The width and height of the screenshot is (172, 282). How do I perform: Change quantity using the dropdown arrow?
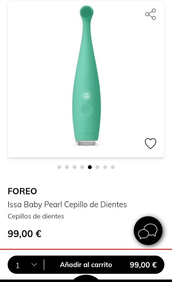(x=34, y=265)
